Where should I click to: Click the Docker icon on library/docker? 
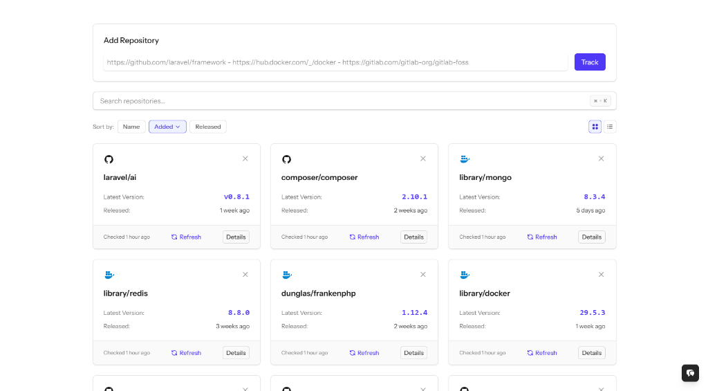coord(465,275)
